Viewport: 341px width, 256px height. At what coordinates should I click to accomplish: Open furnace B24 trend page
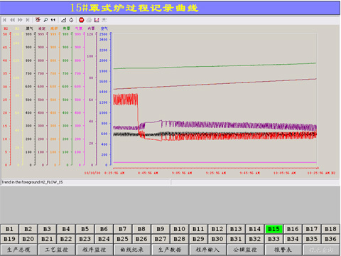click(x=104, y=239)
